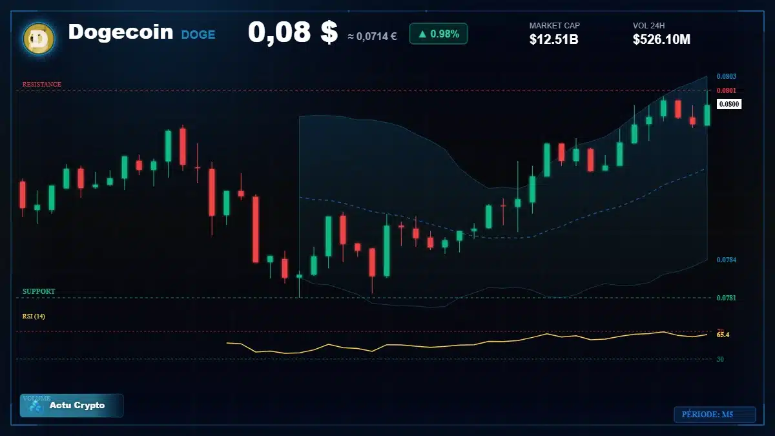
Task: Click the 65.4 RSI value label
Action: tap(723, 335)
